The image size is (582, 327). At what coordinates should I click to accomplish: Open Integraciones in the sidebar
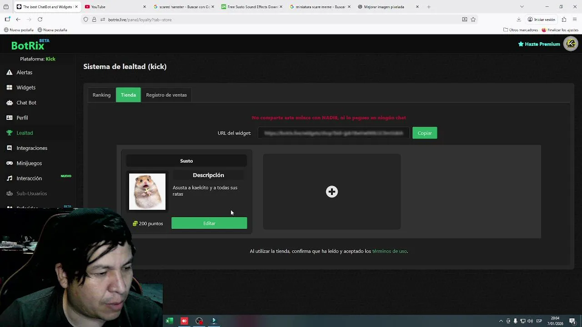click(27, 148)
